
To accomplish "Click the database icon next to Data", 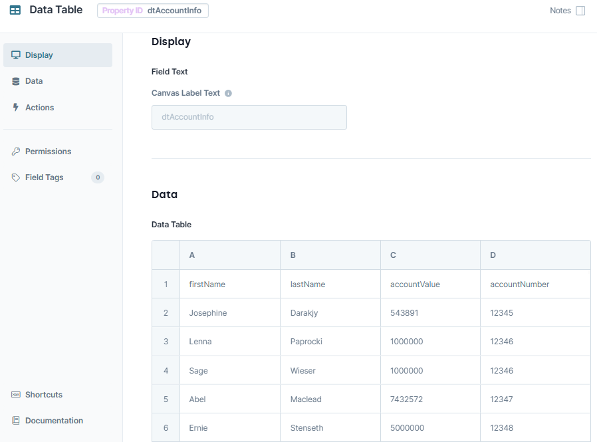I will tap(15, 80).
